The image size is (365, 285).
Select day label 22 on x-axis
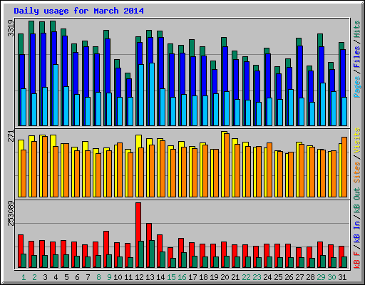246,277
